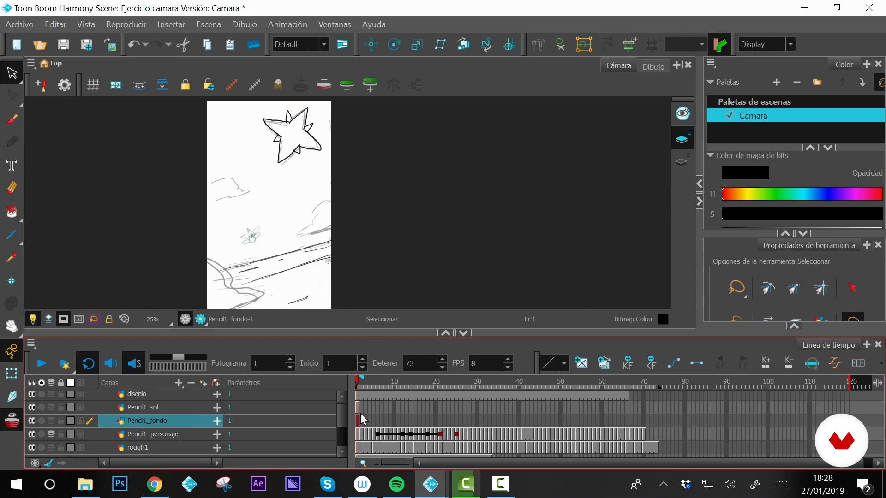Click the Fotograma frame number field
The height and width of the screenshot is (498, 886).
[268, 363]
